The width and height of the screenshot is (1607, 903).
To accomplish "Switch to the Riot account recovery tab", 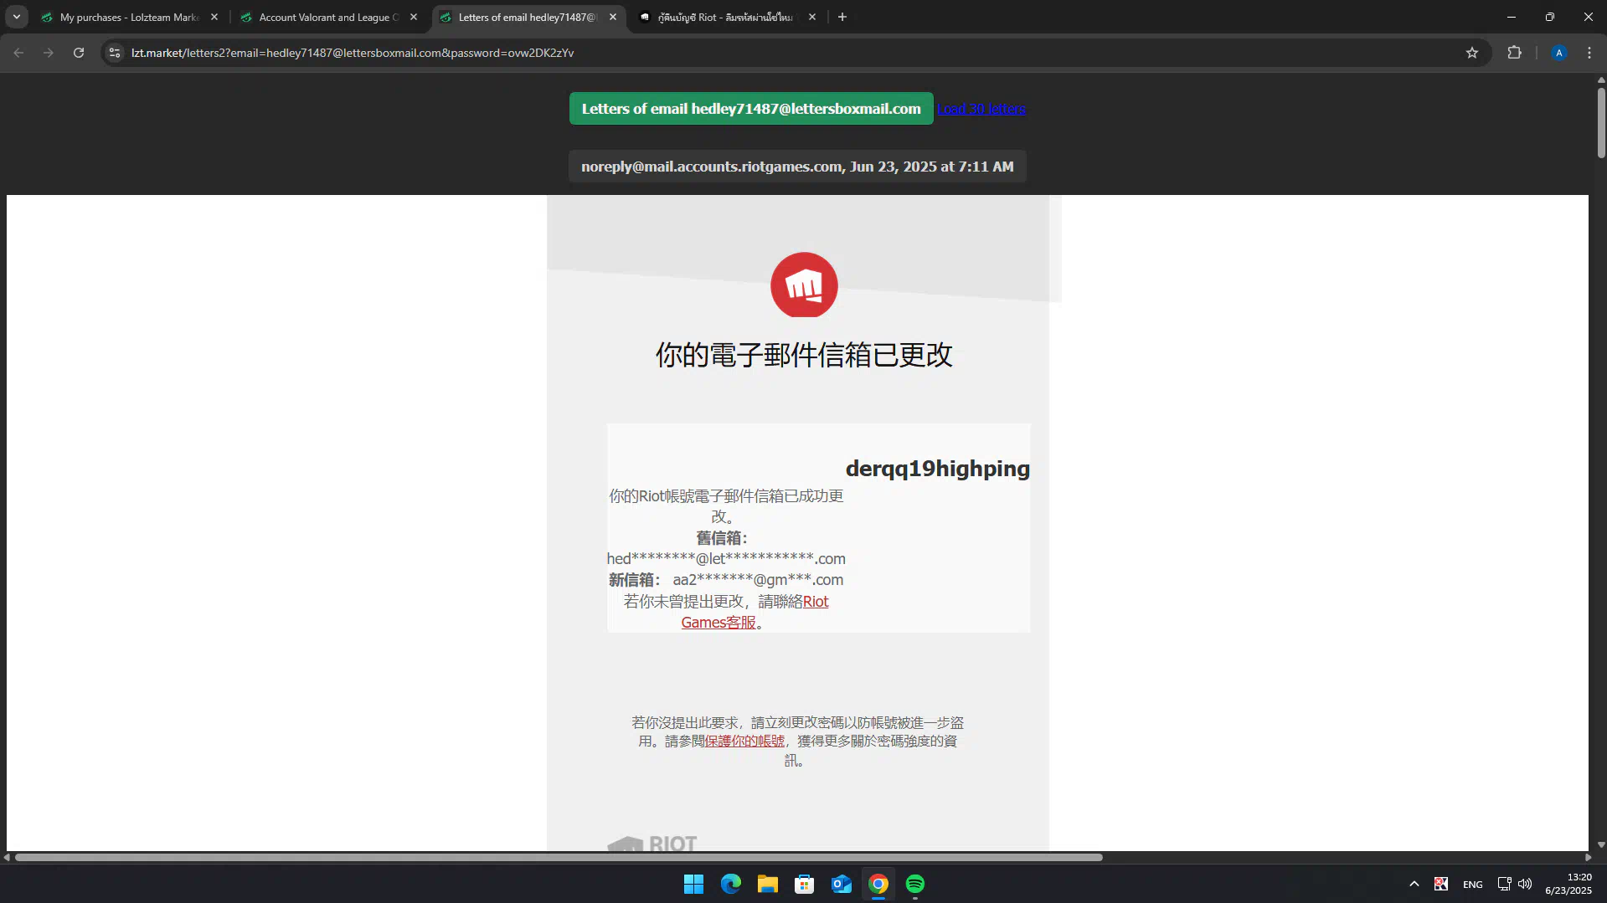I will tap(727, 17).
